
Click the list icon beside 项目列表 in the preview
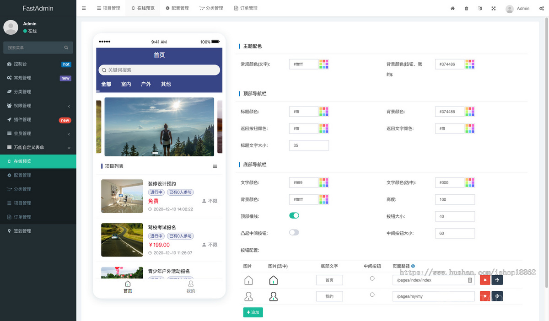[x=215, y=166]
